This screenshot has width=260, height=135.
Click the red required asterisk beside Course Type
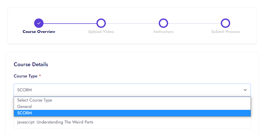[40, 76]
